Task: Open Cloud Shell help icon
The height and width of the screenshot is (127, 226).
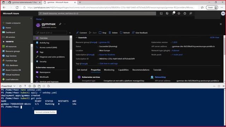Action: tap(25, 86)
